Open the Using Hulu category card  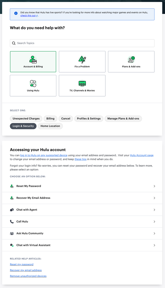[x=33, y=86]
